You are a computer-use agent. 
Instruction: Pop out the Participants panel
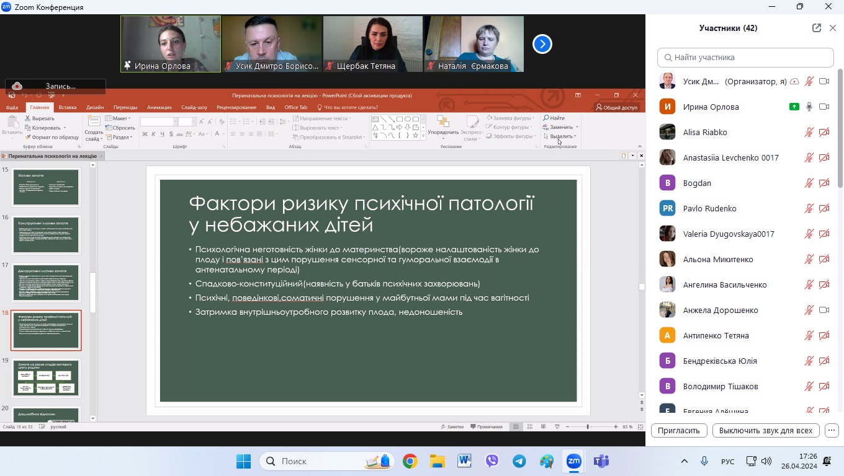pos(817,28)
